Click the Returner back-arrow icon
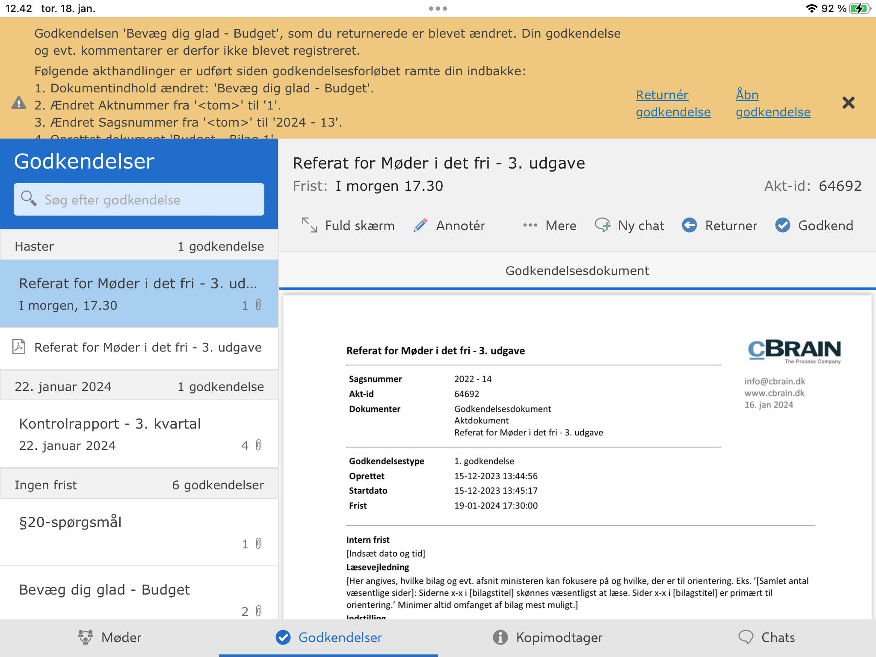The height and width of the screenshot is (657, 876). [689, 225]
